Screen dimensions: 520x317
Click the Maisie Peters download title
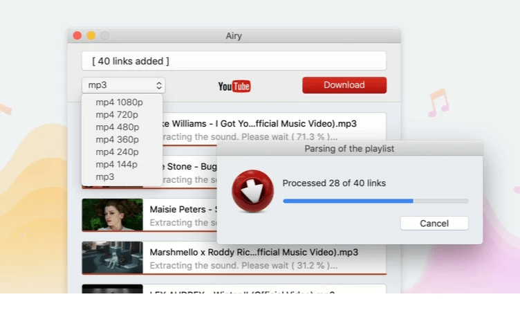click(x=183, y=210)
